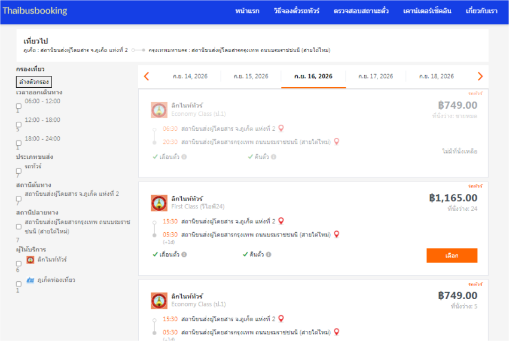The image size is (509, 341).
Task: Open map pin for 20:30 arrival station
Action: pyautogui.click(x=337, y=142)
